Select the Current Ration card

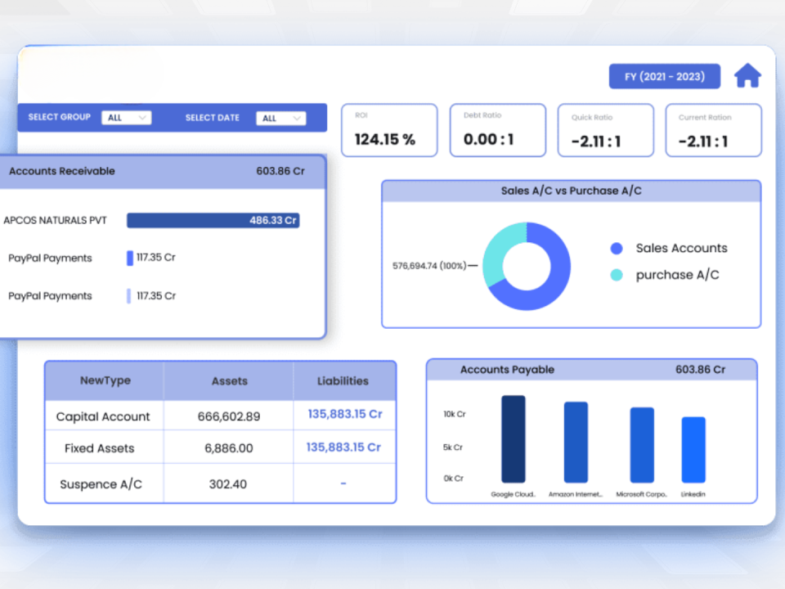click(x=713, y=130)
